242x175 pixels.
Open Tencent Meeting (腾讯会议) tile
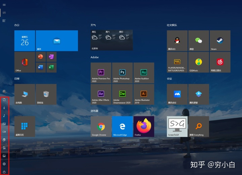pyautogui.click(x=177, y=94)
